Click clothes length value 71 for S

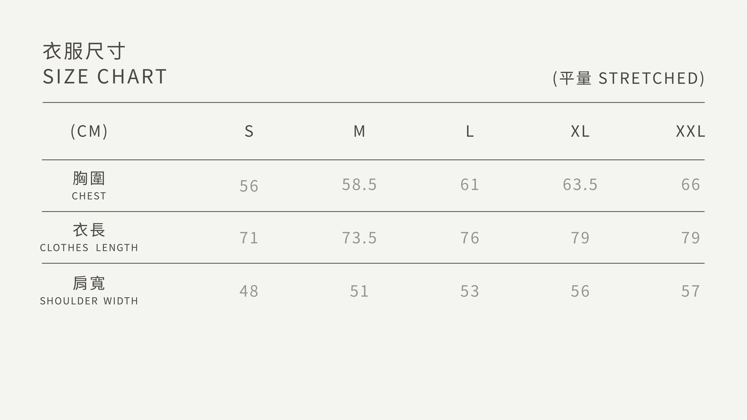point(249,238)
